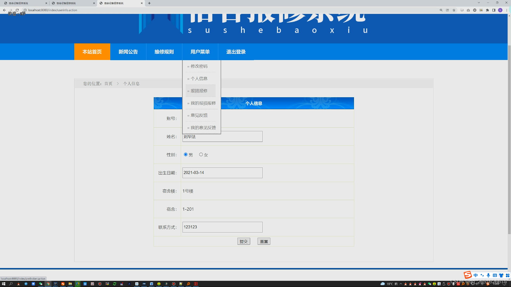This screenshot has height=287, width=511.
Task: Click the browser reload button
Action: point(17,10)
